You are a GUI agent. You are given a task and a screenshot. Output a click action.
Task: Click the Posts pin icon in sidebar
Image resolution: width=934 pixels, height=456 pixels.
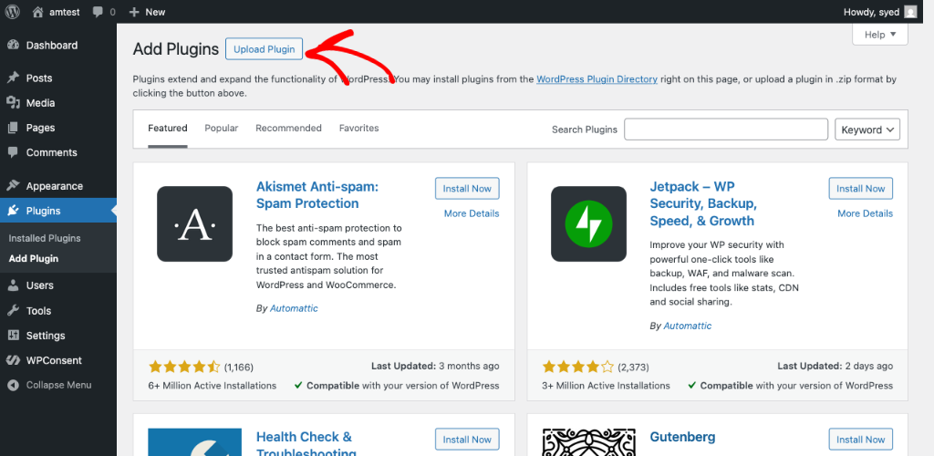(13, 78)
